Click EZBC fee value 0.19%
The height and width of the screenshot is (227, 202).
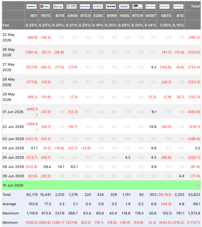click(98, 25)
